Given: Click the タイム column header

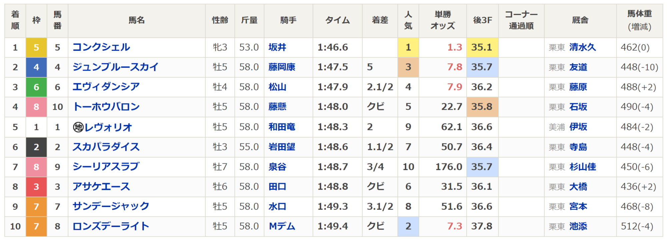Looking at the screenshot, I should (x=338, y=21).
